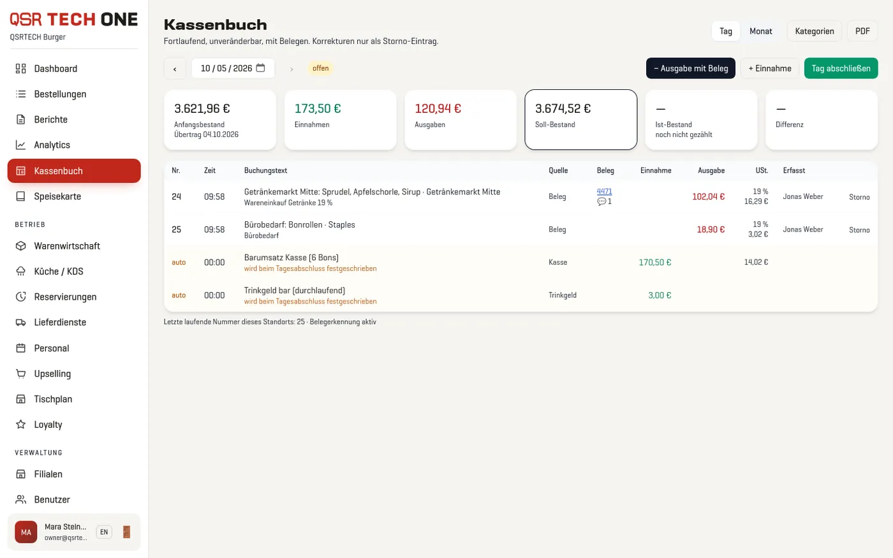Viewport: 893px width, 558px height.
Task: Open the calendar picker in the date field
Action: (x=260, y=68)
